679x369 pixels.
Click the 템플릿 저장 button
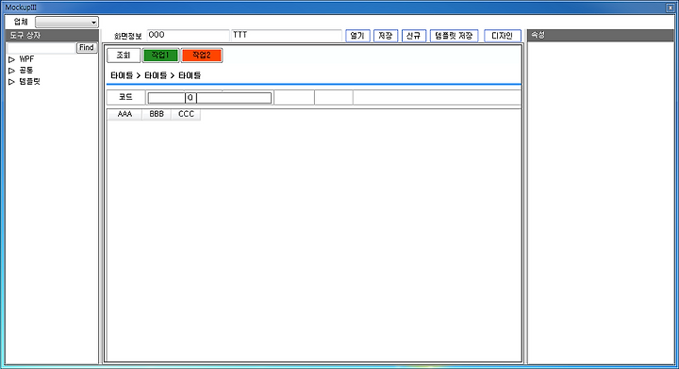pyautogui.click(x=454, y=36)
